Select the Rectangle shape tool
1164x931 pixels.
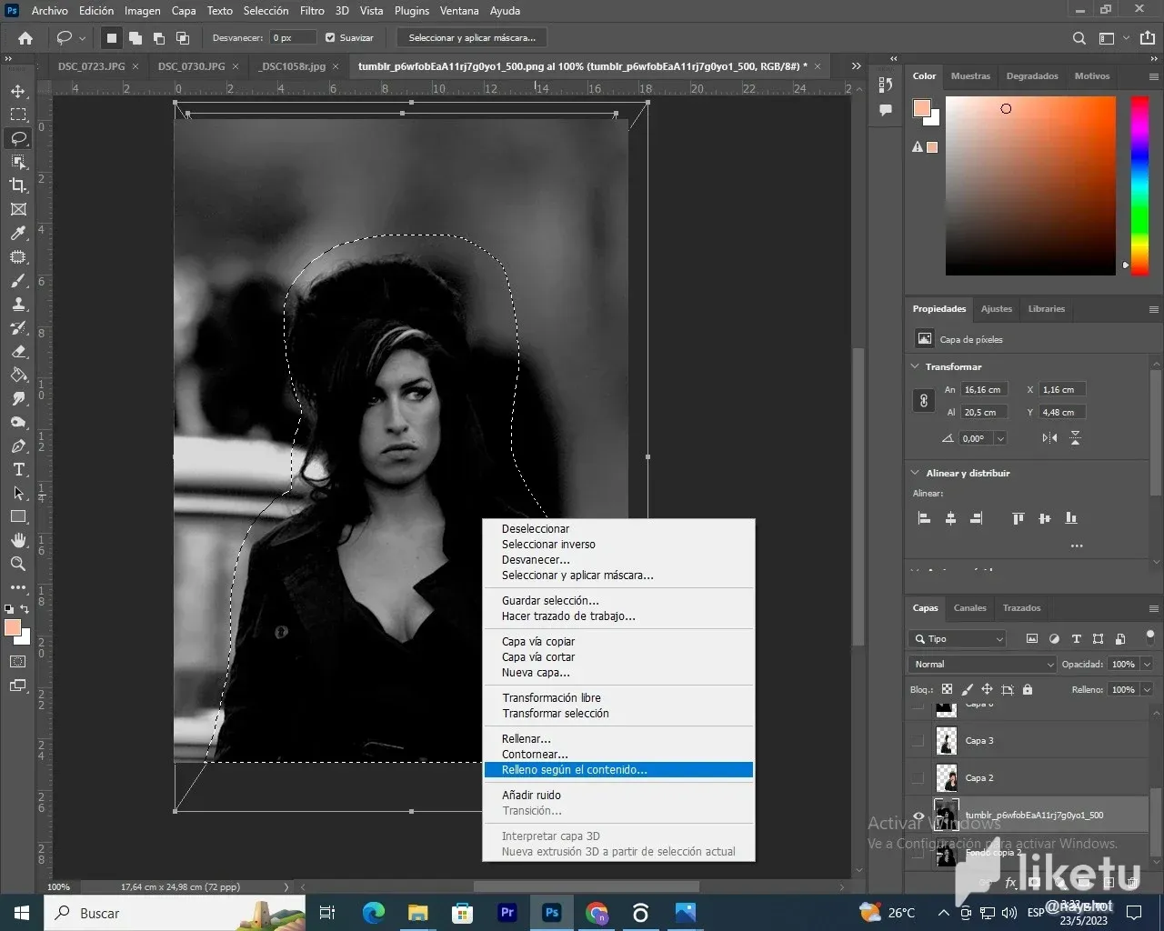click(x=18, y=516)
